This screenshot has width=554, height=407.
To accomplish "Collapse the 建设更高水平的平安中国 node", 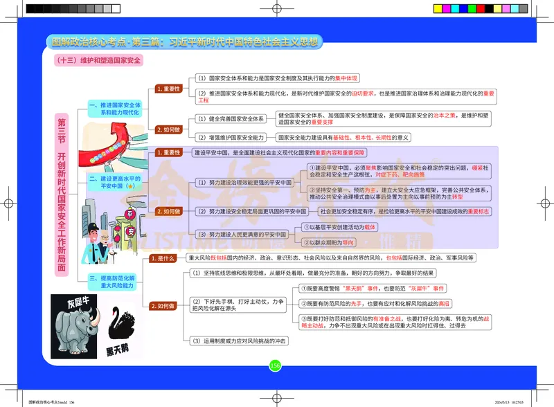I will 114,182.
